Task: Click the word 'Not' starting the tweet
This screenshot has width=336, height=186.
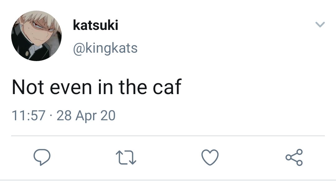Action: [28, 87]
